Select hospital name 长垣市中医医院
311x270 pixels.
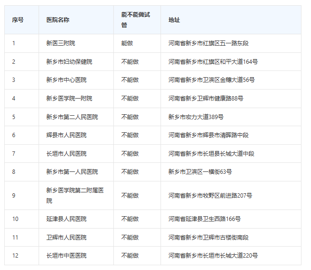[67, 256]
